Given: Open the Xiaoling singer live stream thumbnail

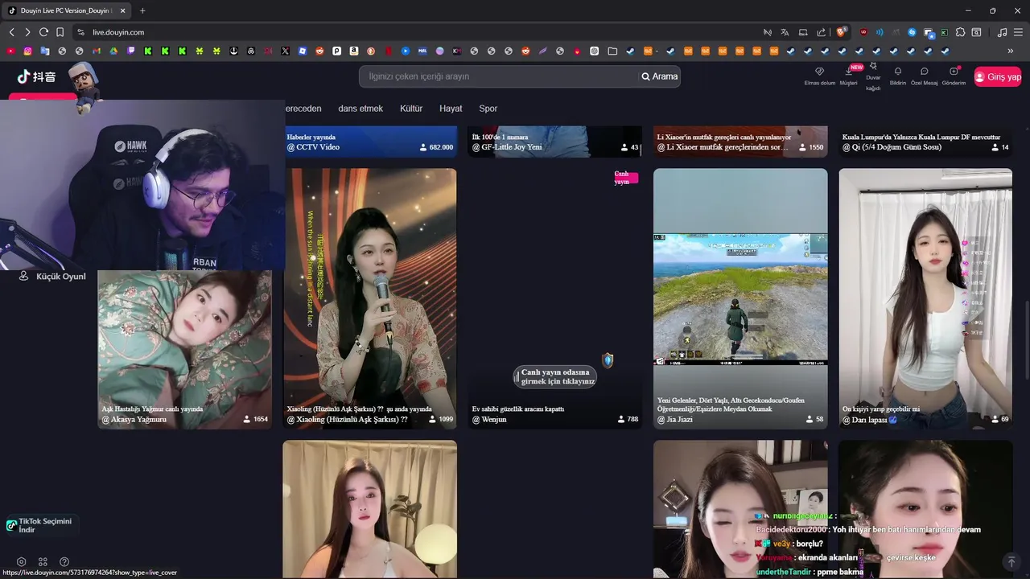Looking at the screenshot, I should point(369,298).
